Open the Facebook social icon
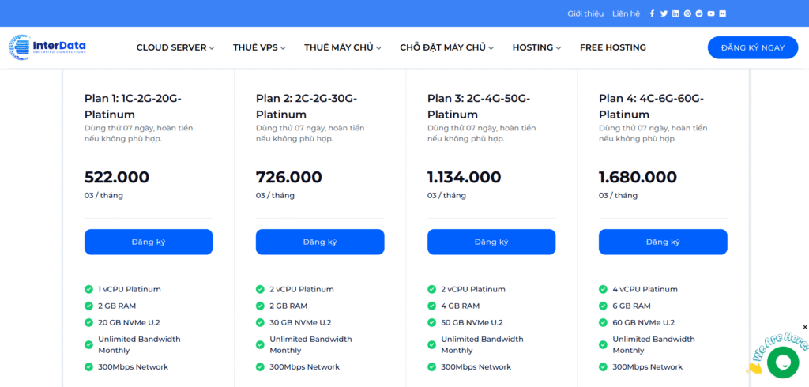 click(x=653, y=13)
